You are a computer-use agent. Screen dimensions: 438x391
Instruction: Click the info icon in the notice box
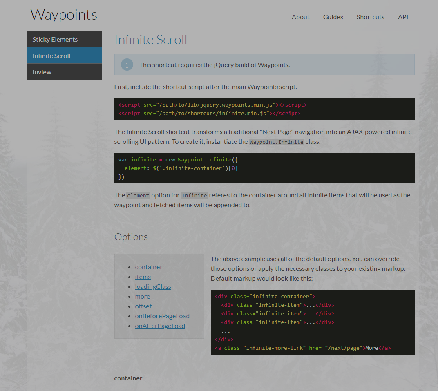click(127, 65)
